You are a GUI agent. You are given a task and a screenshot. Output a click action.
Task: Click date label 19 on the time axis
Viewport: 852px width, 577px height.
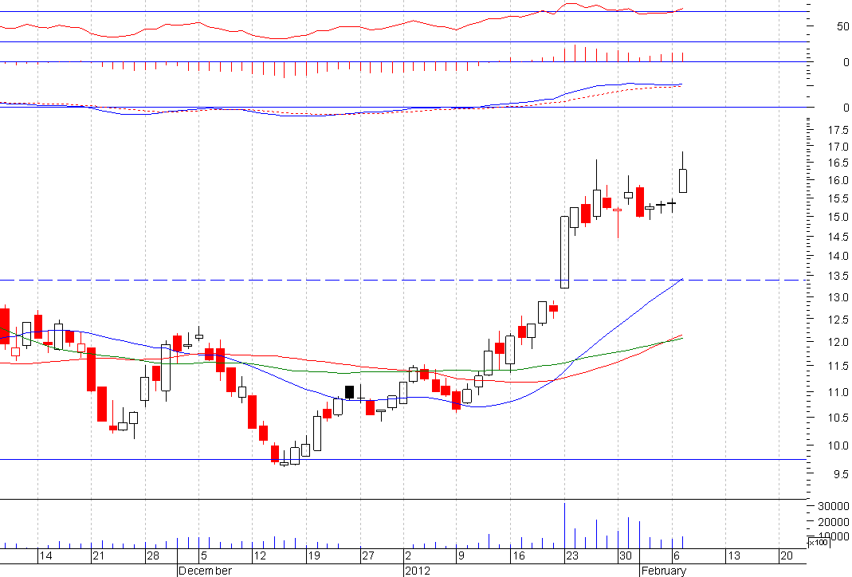pos(314,555)
